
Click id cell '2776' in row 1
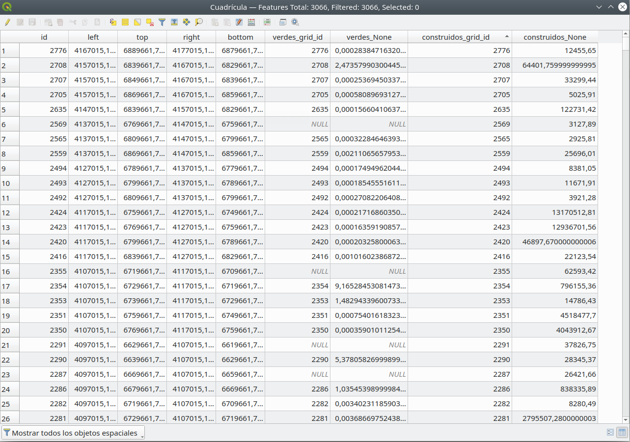[x=44, y=51]
